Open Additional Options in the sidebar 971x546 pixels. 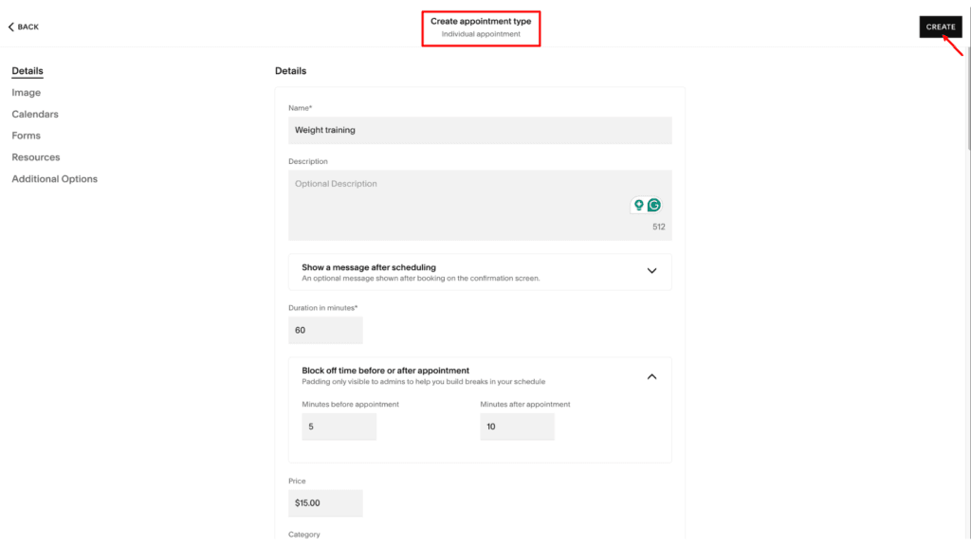point(54,178)
